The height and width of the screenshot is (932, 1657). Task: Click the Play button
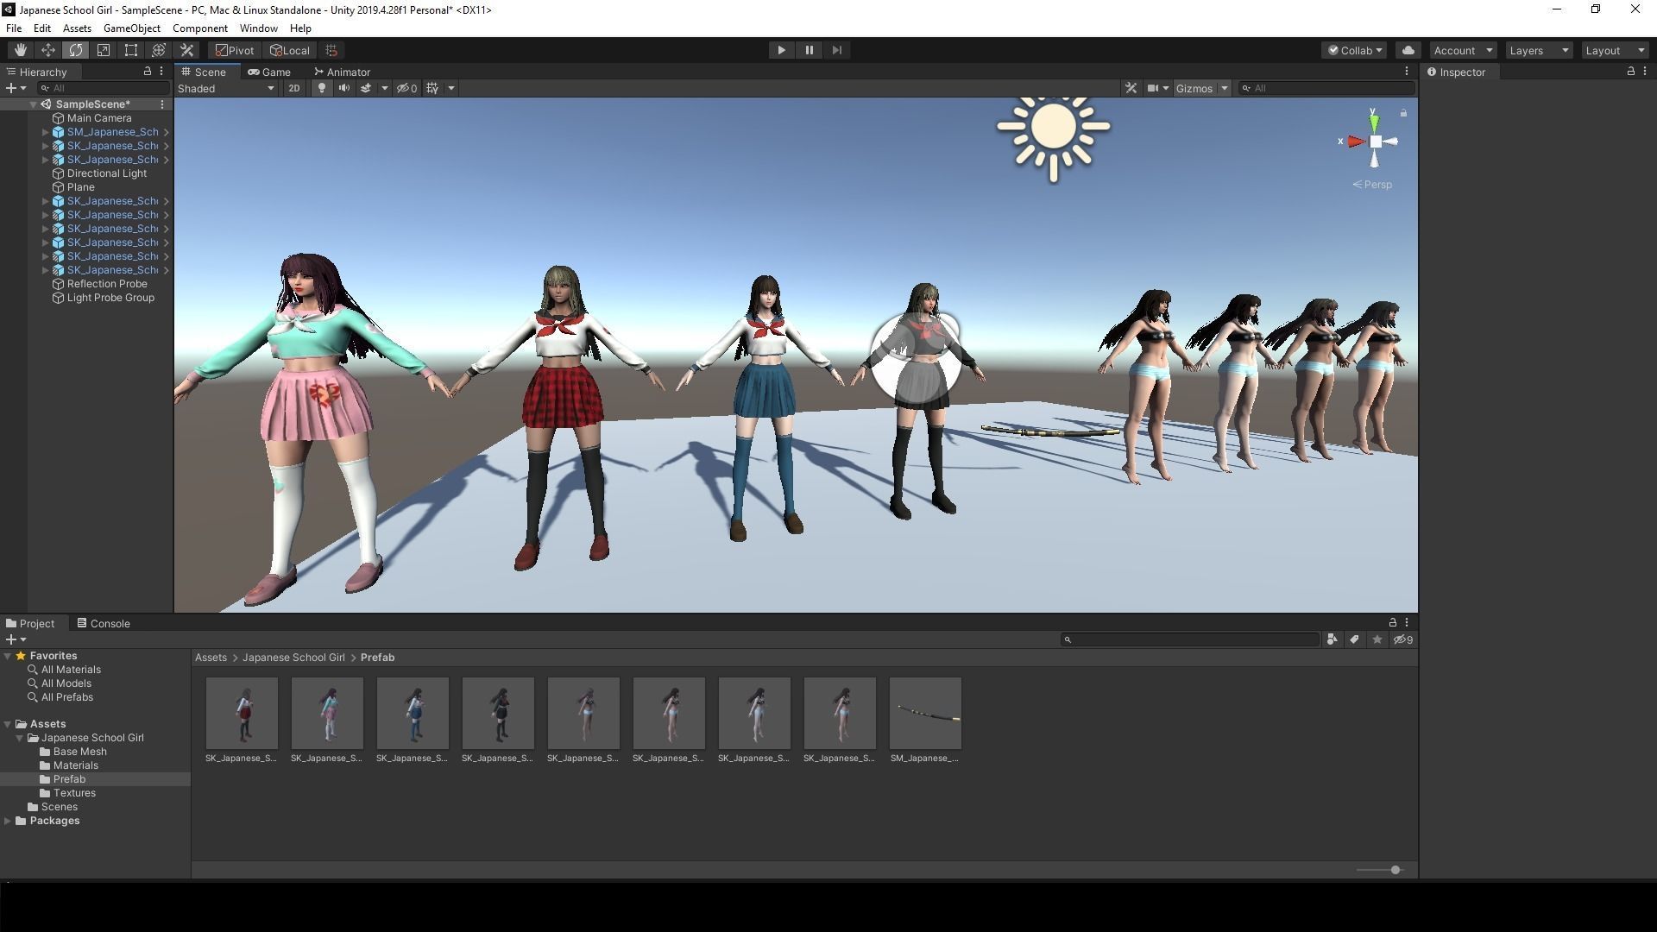(x=781, y=50)
